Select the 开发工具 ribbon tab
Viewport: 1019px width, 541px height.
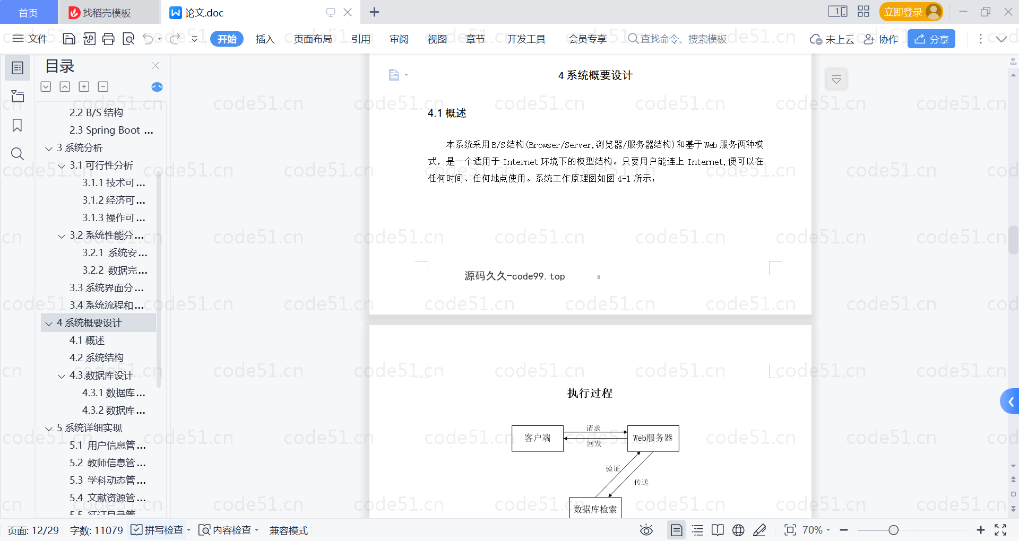click(526, 39)
